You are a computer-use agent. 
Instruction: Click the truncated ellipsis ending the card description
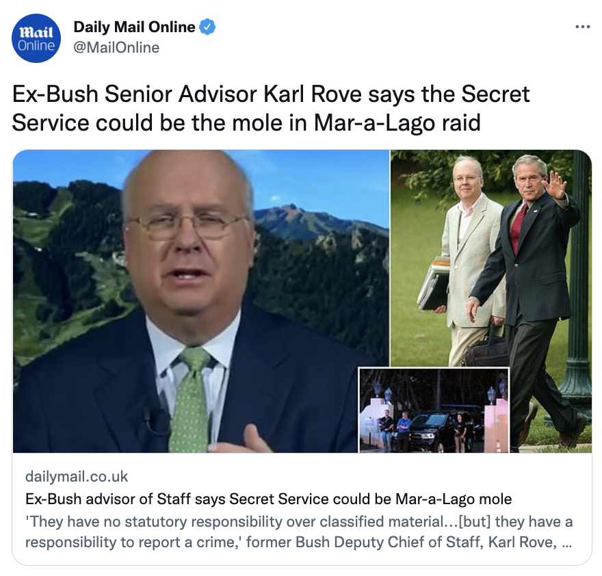[566, 542]
